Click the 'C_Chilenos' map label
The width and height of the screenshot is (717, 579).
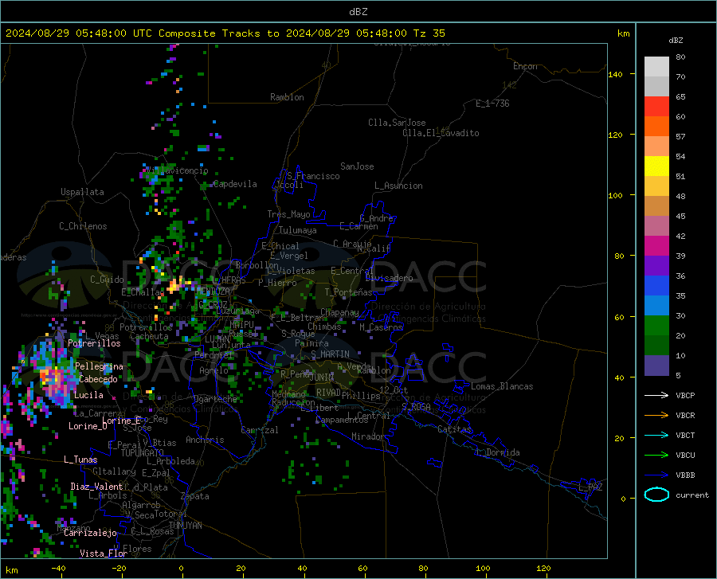[83, 226]
